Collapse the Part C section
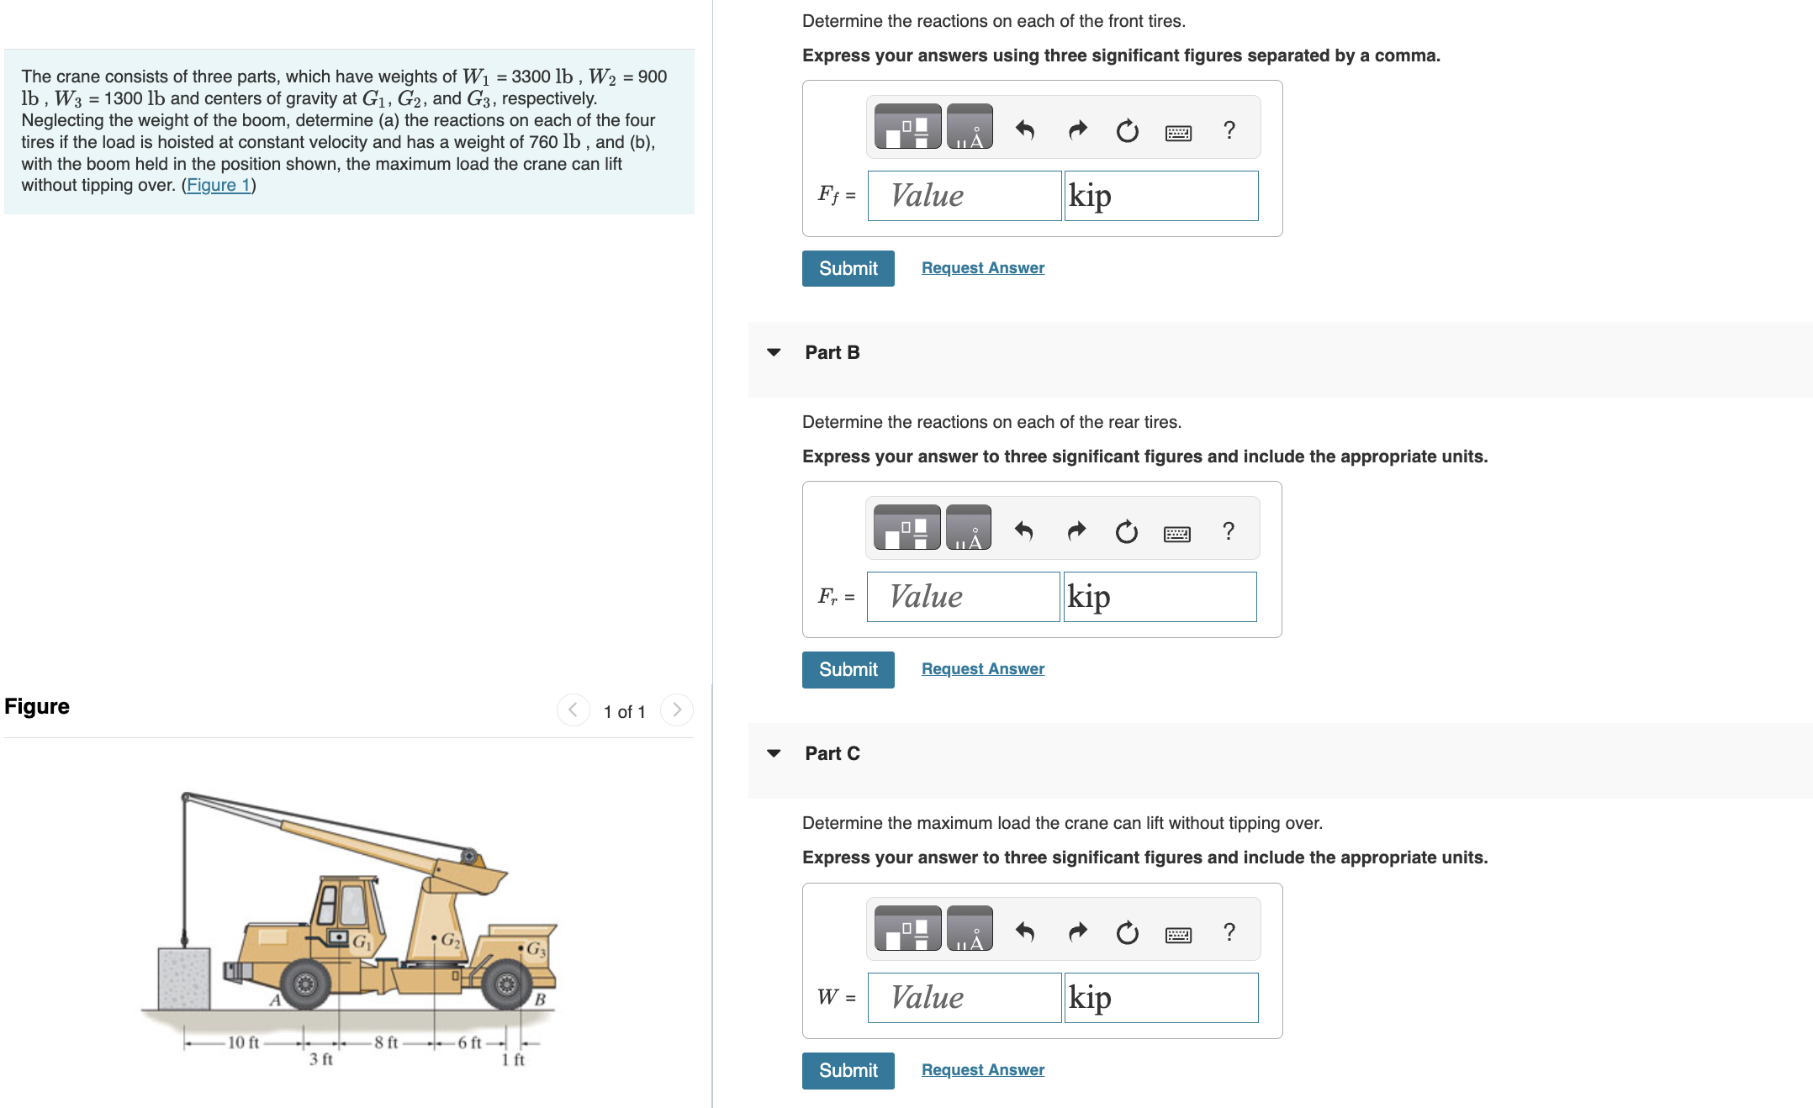 [x=774, y=753]
